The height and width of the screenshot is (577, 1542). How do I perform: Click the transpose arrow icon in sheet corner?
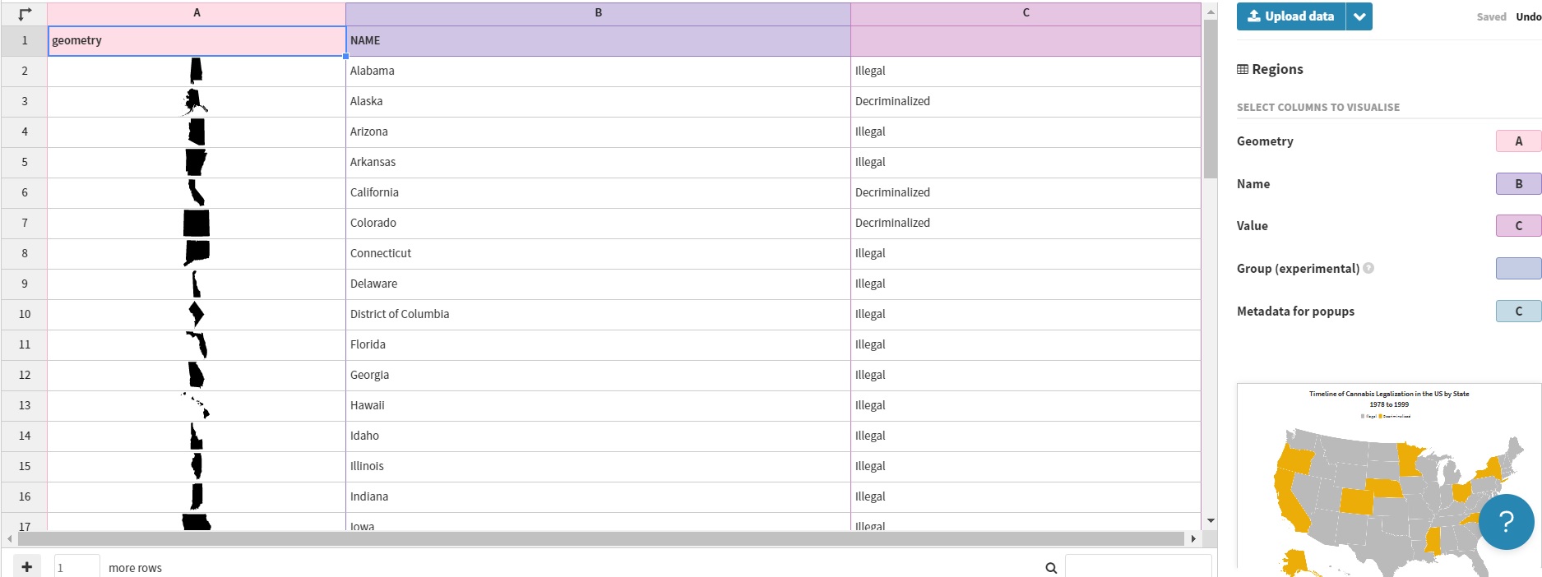coord(25,13)
